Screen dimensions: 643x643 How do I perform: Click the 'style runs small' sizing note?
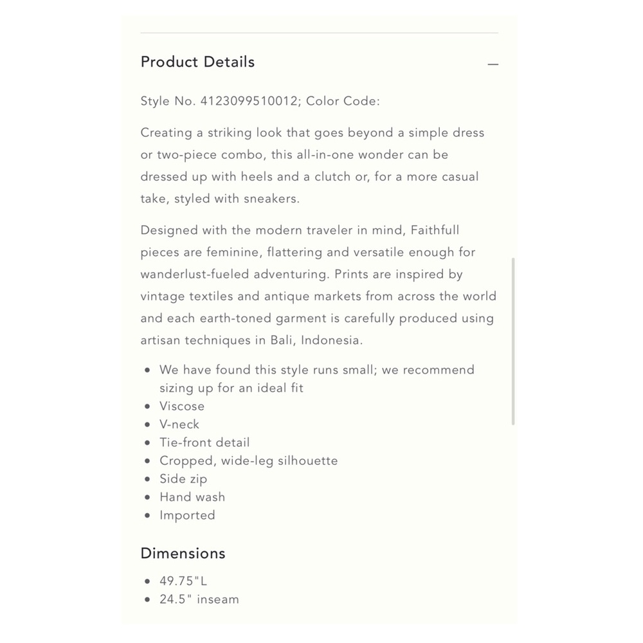point(317,379)
